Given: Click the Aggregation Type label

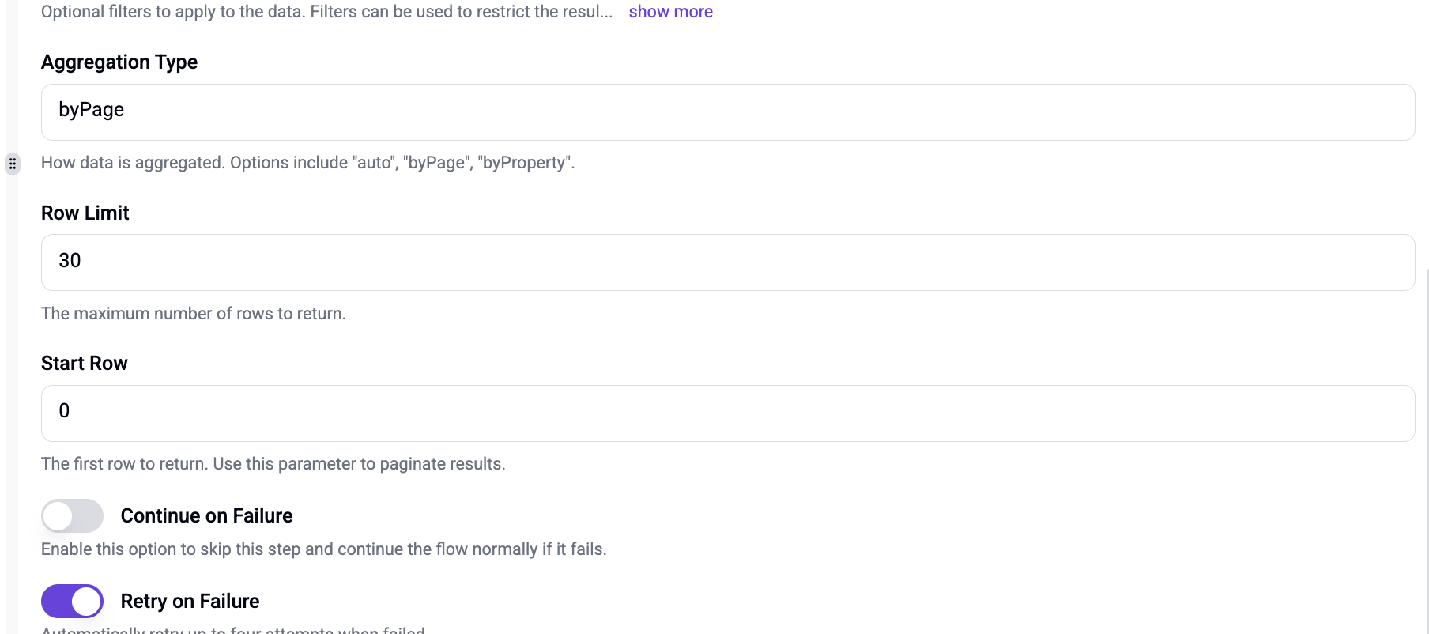Looking at the screenshot, I should coord(119,62).
